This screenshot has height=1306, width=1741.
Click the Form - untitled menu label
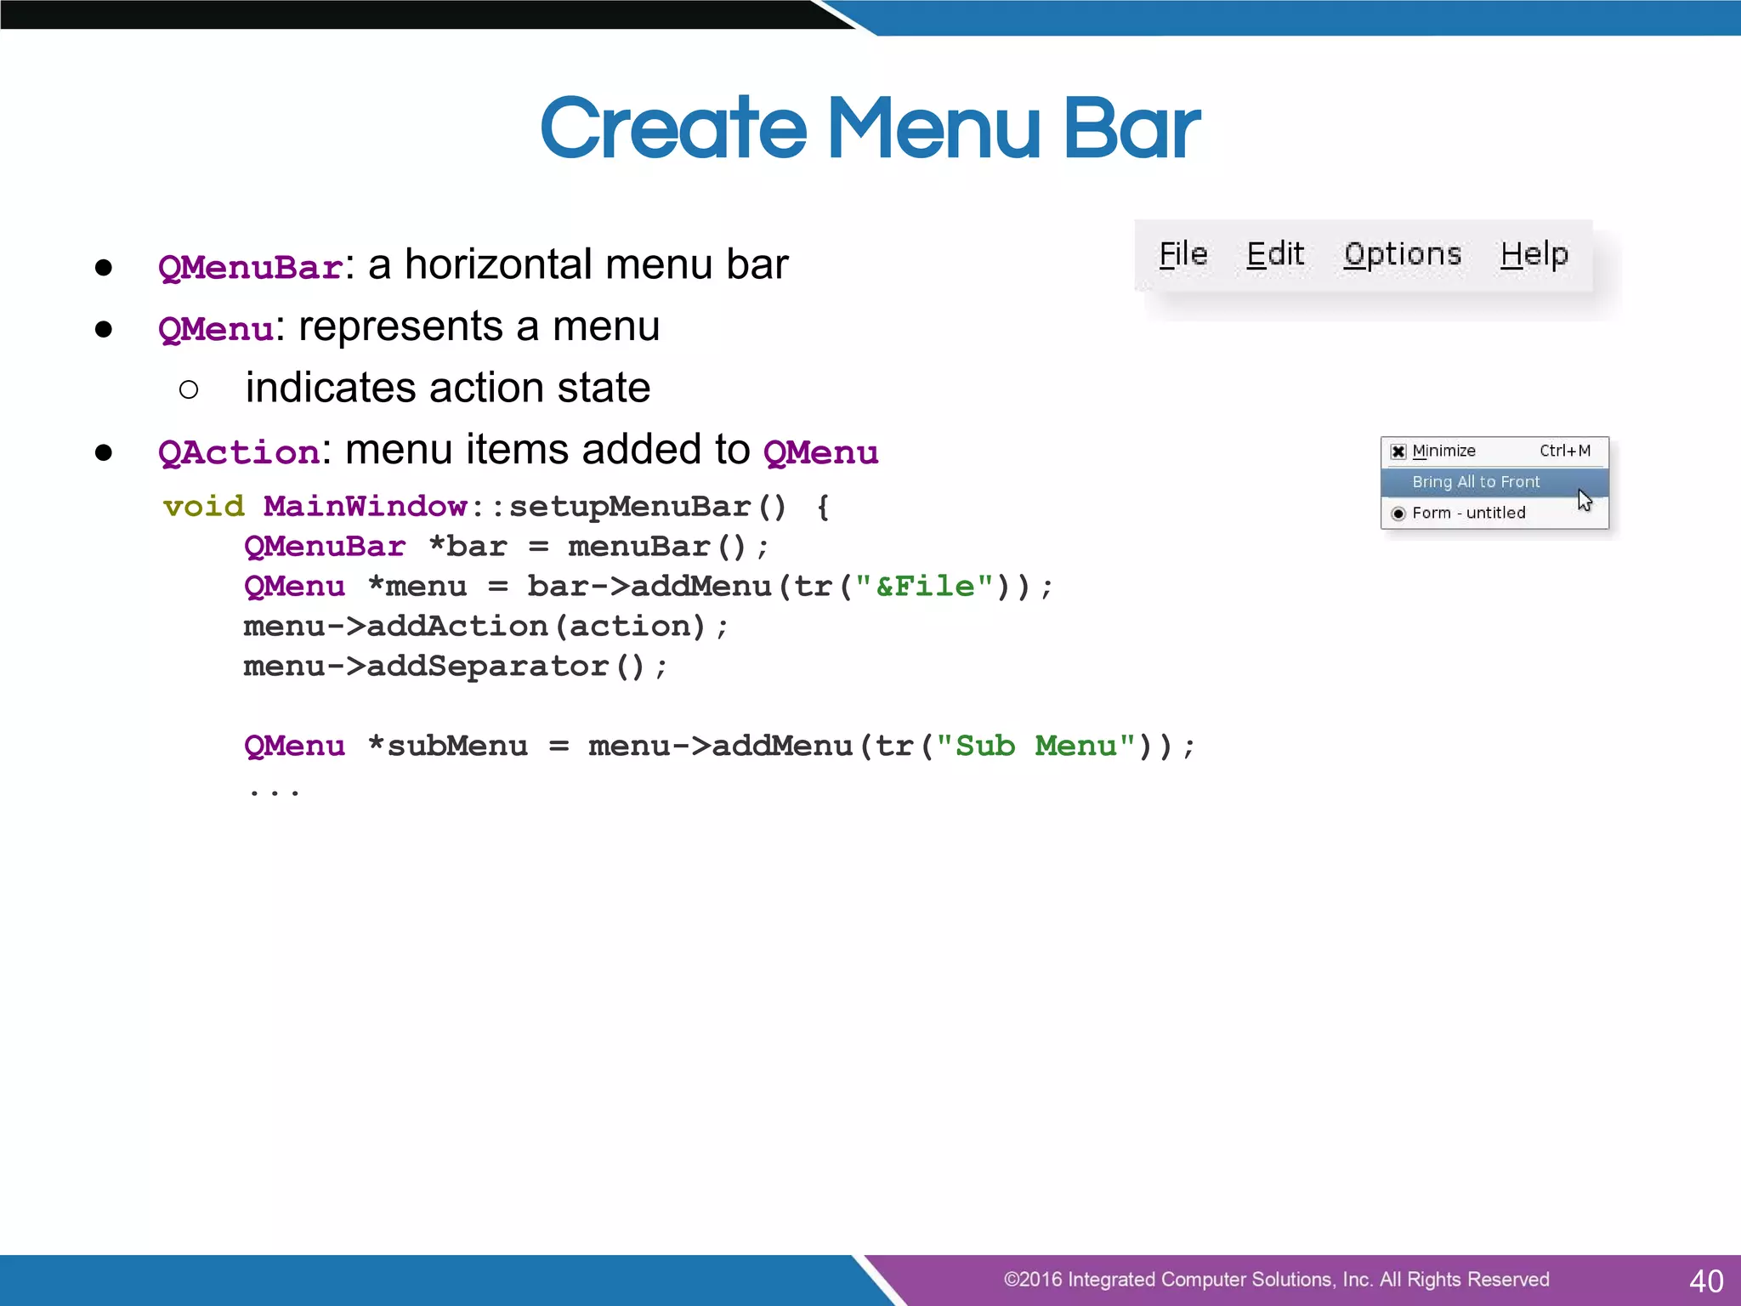1469,513
